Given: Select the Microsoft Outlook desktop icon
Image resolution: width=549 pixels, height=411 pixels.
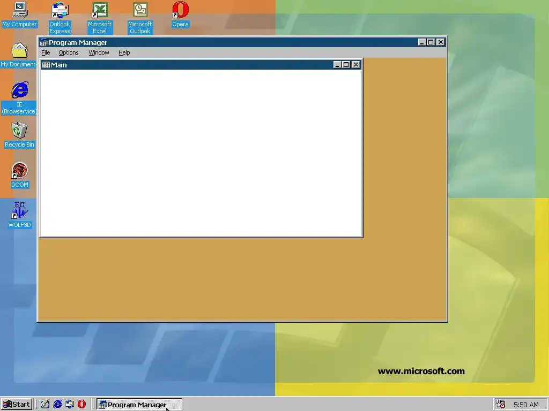Looking at the screenshot, I should click(140, 18).
